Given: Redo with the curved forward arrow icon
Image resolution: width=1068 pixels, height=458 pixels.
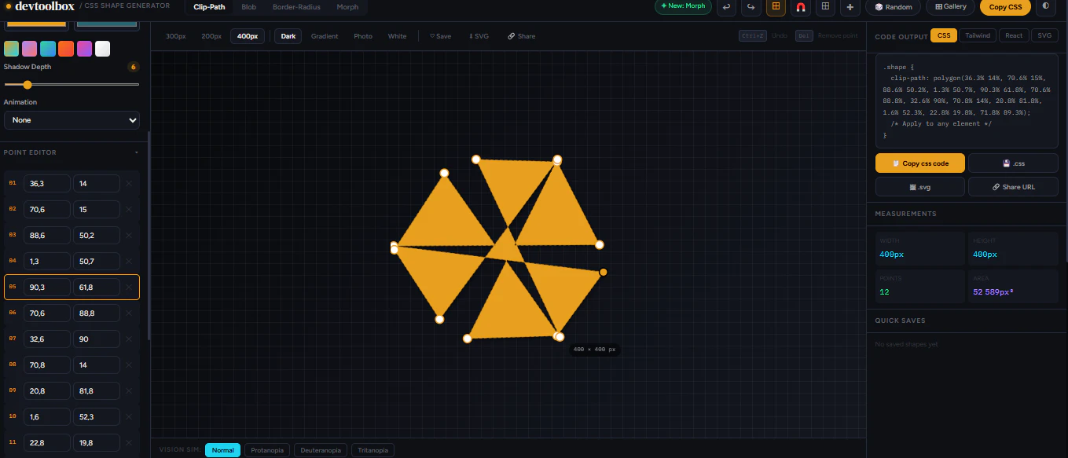Looking at the screenshot, I should 751,7.
